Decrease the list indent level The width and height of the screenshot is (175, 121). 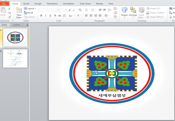100,10
